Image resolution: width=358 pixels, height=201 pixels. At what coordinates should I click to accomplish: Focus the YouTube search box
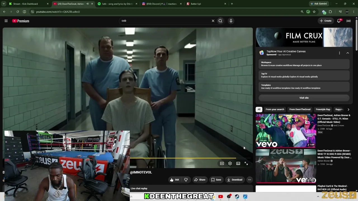click(x=165, y=21)
